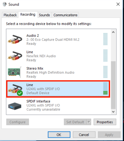Screen dimensions: 124x141
Task: Switch to the Playback tab
Action: click(x=10, y=15)
